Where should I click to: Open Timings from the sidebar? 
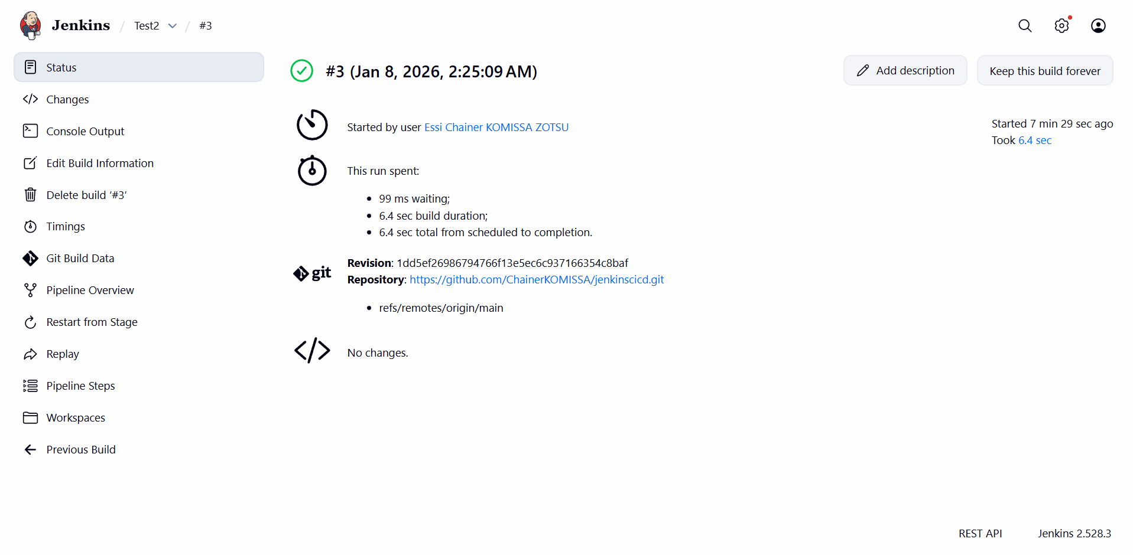[66, 227]
